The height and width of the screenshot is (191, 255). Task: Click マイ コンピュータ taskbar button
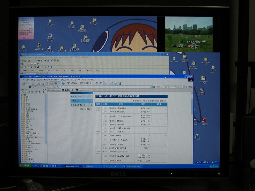pos(112,166)
